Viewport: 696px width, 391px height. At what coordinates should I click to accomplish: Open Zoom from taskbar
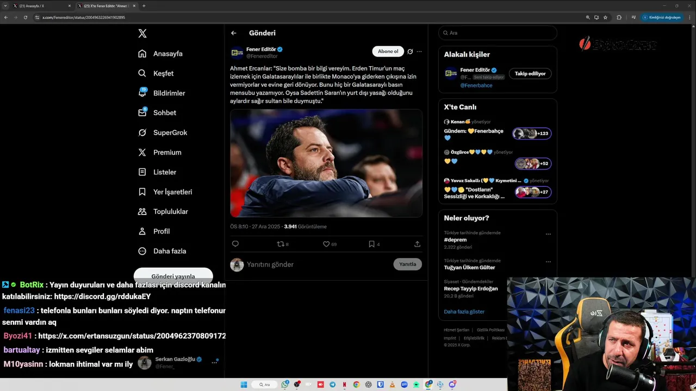pos(404,384)
